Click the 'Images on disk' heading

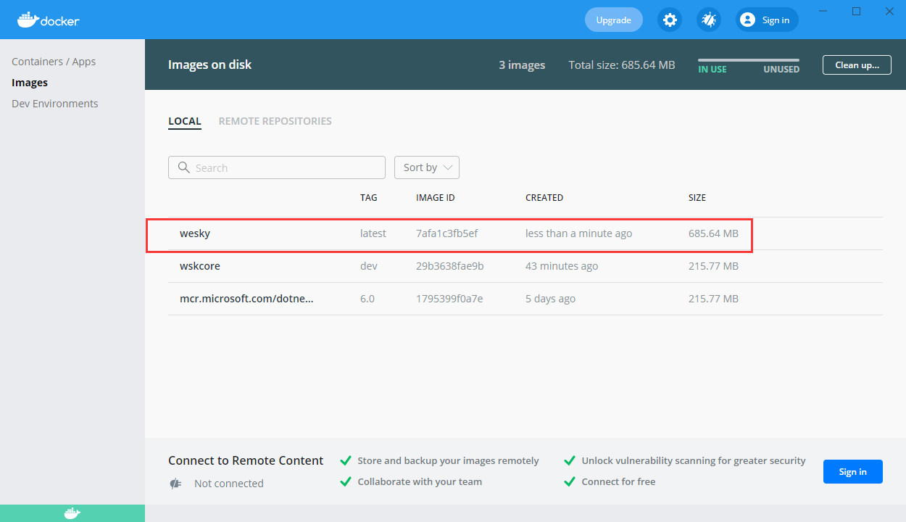(210, 65)
